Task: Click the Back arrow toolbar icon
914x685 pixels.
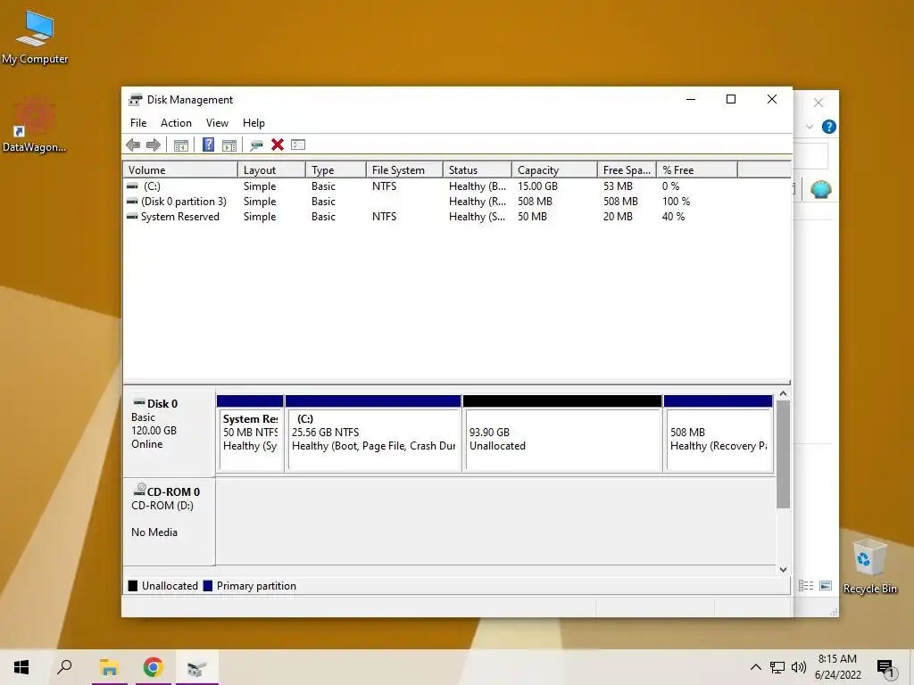Action: pos(133,145)
